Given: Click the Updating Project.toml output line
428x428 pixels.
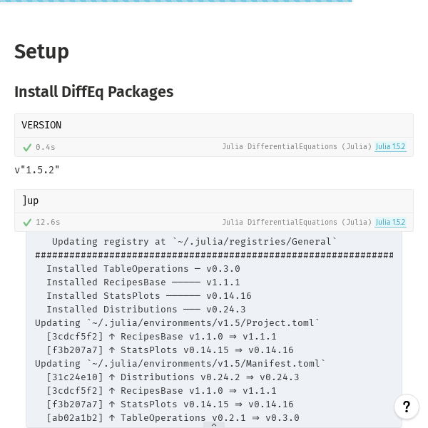Looking at the screenshot, I should tap(177, 323).
